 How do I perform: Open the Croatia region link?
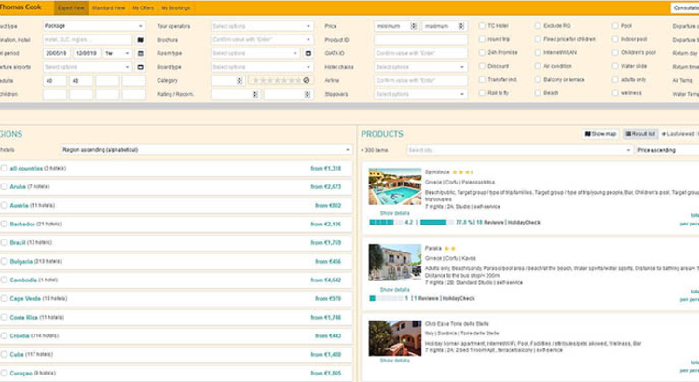click(x=20, y=336)
